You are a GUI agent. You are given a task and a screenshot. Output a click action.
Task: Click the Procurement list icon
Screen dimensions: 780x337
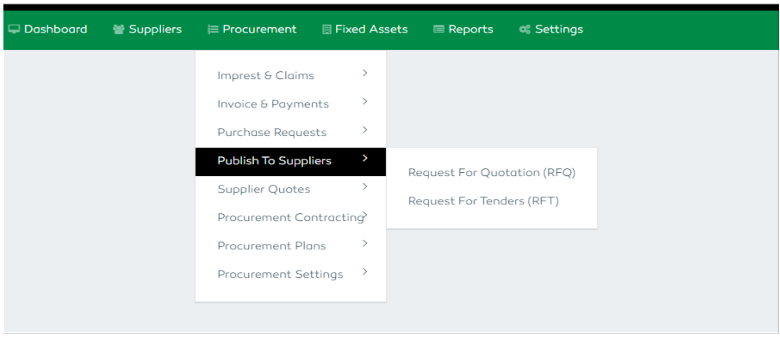coord(212,29)
